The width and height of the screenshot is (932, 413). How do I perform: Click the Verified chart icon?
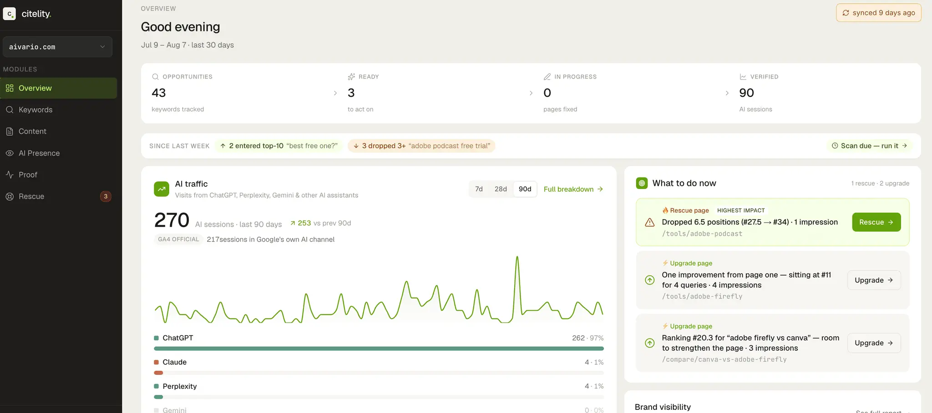[743, 77]
